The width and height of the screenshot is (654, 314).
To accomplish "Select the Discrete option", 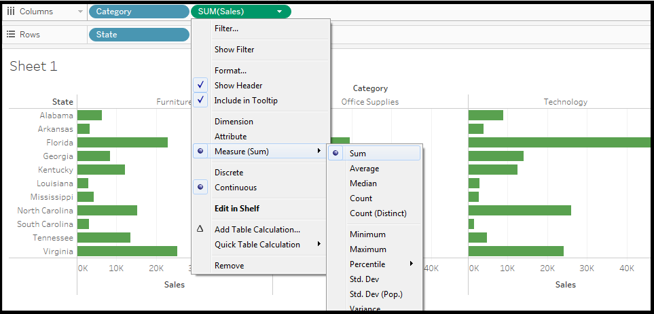I will pyautogui.click(x=228, y=173).
